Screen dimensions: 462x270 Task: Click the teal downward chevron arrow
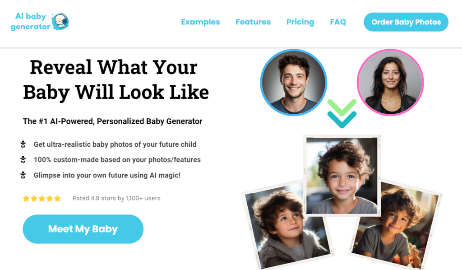pyautogui.click(x=342, y=120)
